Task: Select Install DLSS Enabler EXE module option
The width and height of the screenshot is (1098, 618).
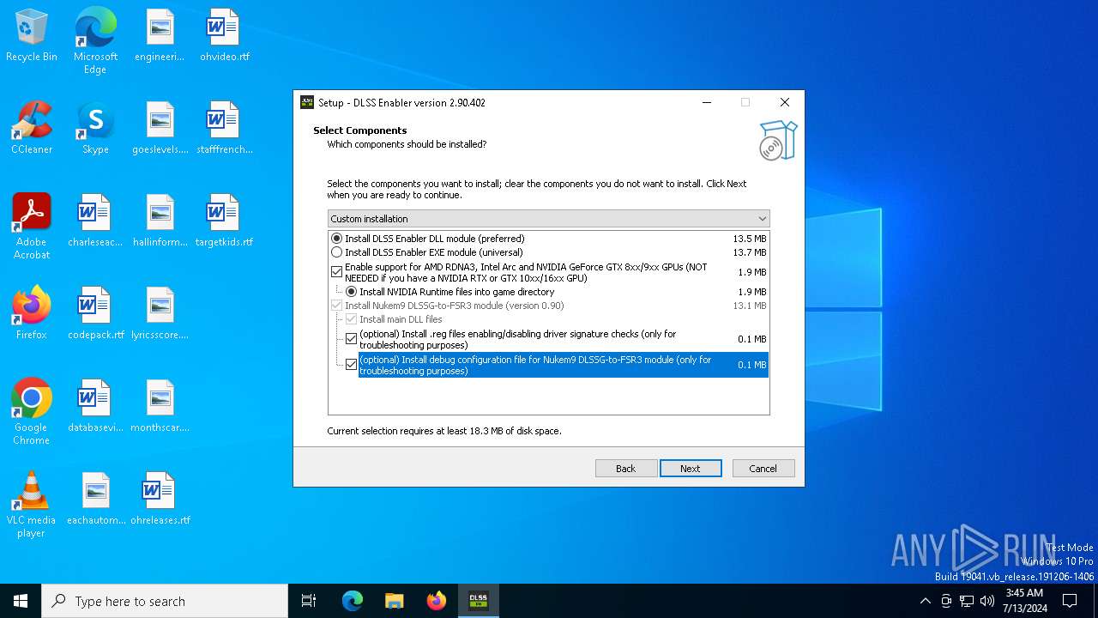Action: pos(336,252)
